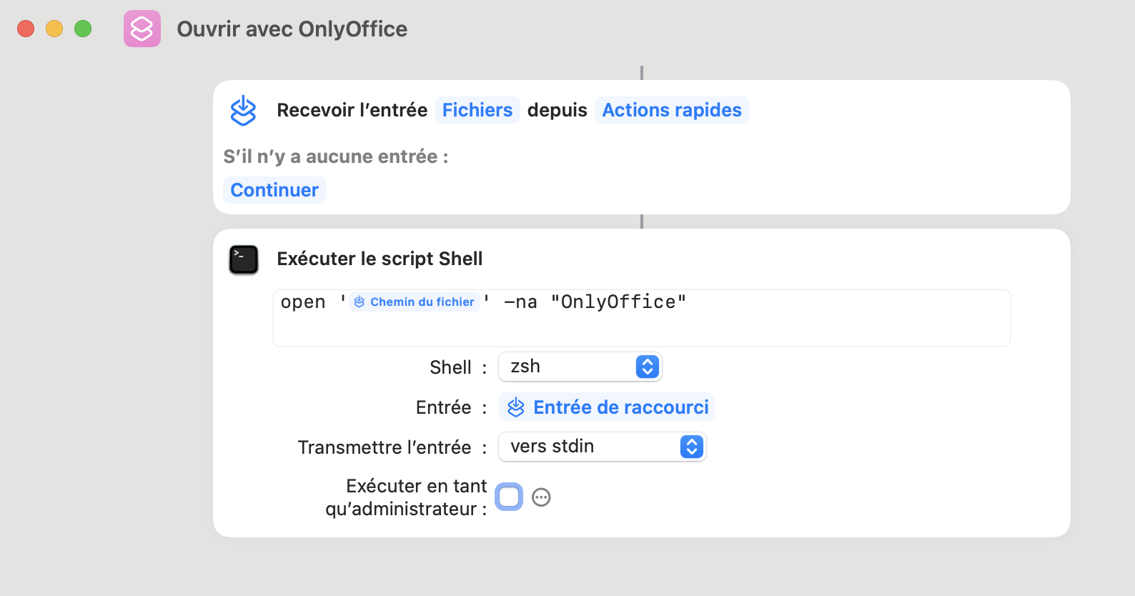The width and height of the screenshot is (1135, 596).
Task: Open the Actions rapides source selector
Action: pos(672,110)
